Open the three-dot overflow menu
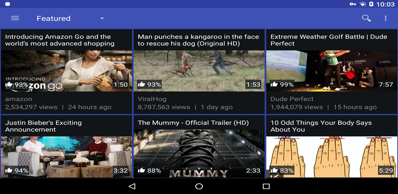The height and width of the screenshot is (194, 398). 386,18
